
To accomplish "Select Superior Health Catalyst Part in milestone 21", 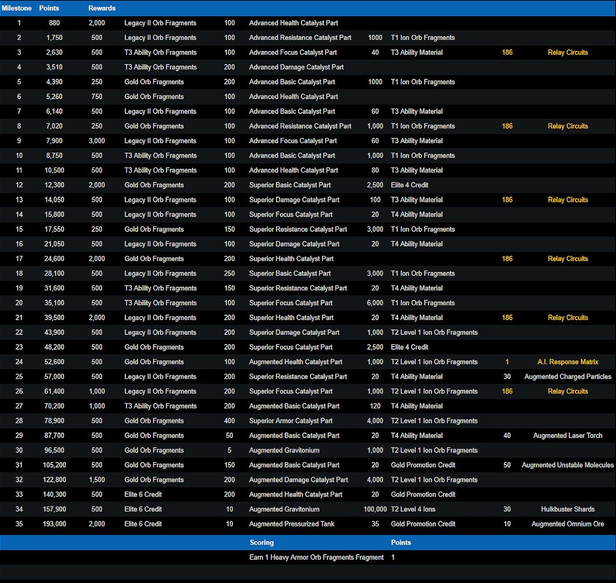I will click(x=291, y=318).
